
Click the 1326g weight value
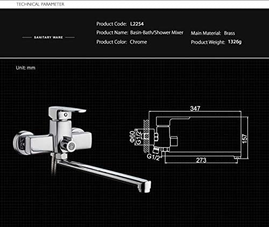point(235,42)
